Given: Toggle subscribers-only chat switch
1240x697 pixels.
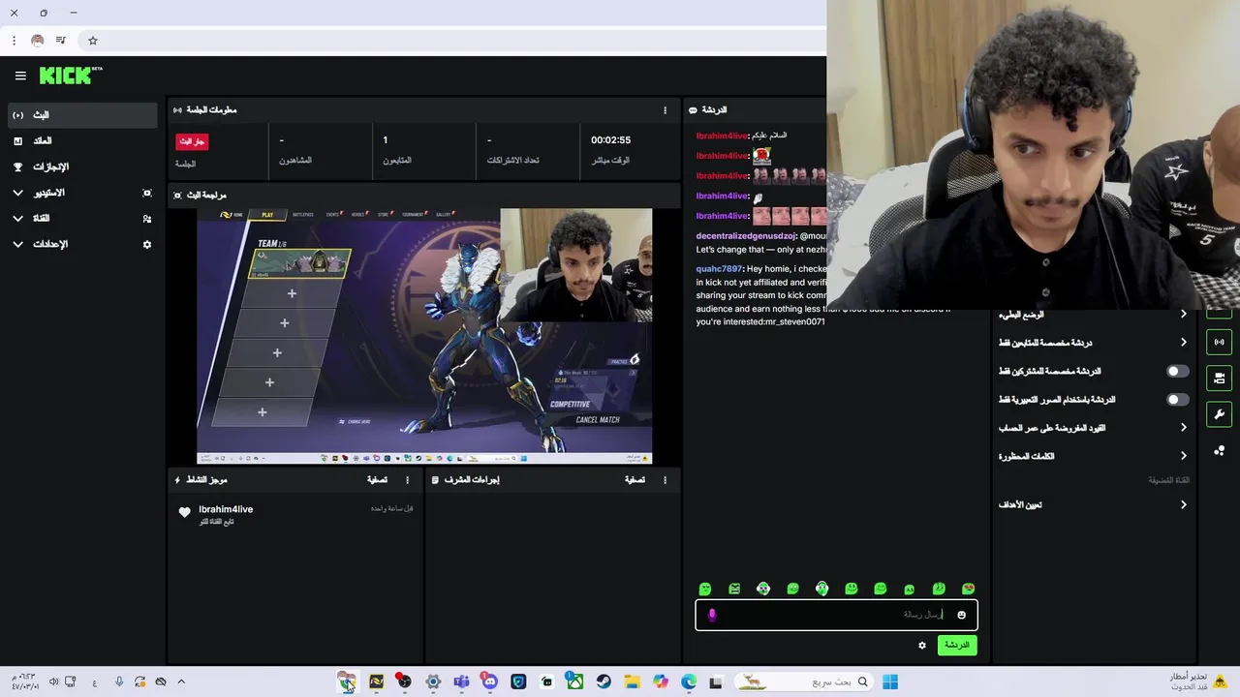Looking at the screenshot, I should 1177,371.
